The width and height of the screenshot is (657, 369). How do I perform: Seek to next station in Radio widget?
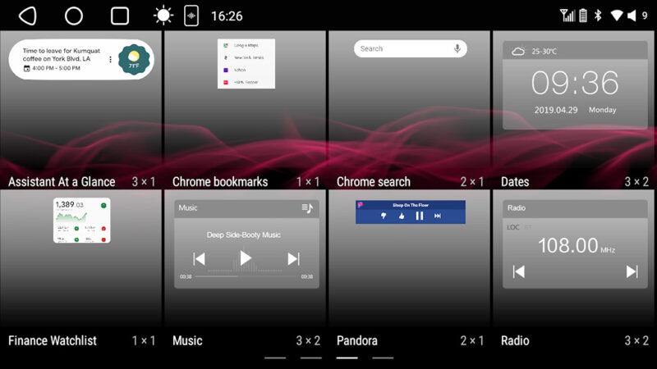(x=632, y=271)
